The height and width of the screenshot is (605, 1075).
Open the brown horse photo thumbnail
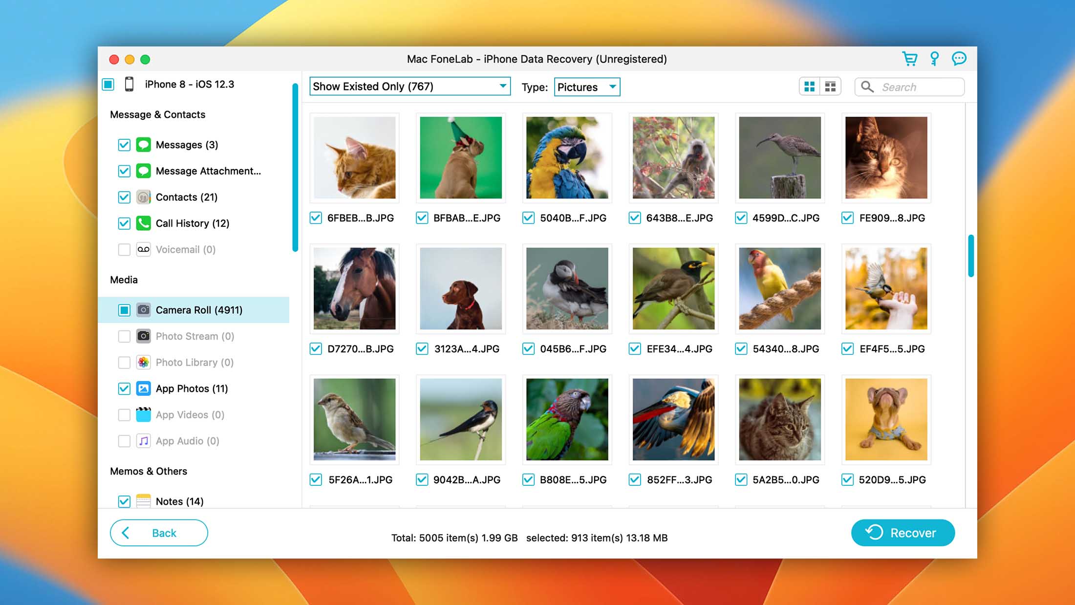355,288
